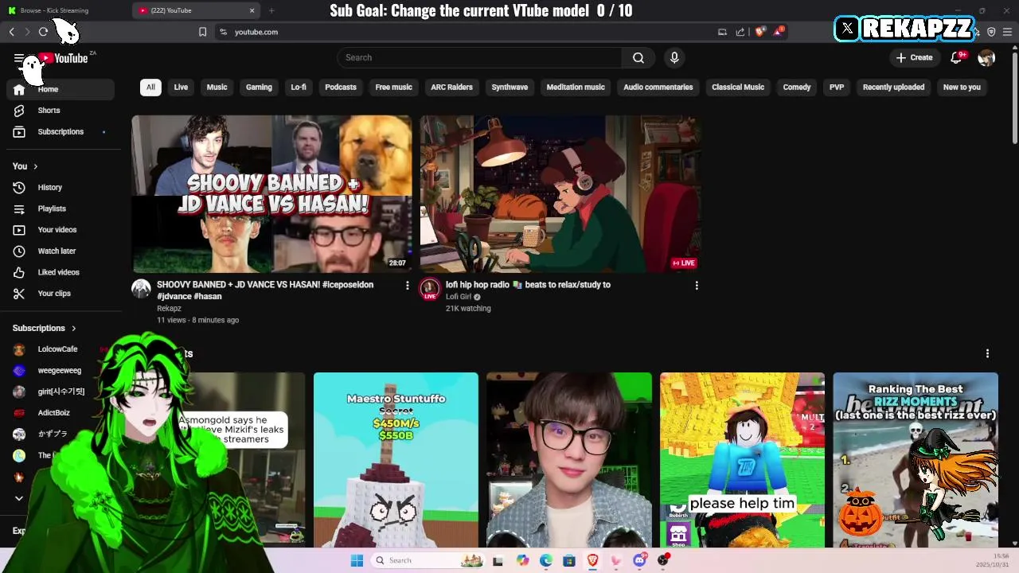Open the AdictBoiz subscription channel
Screen dimensions: 1019x573
(x=53, y=413)
